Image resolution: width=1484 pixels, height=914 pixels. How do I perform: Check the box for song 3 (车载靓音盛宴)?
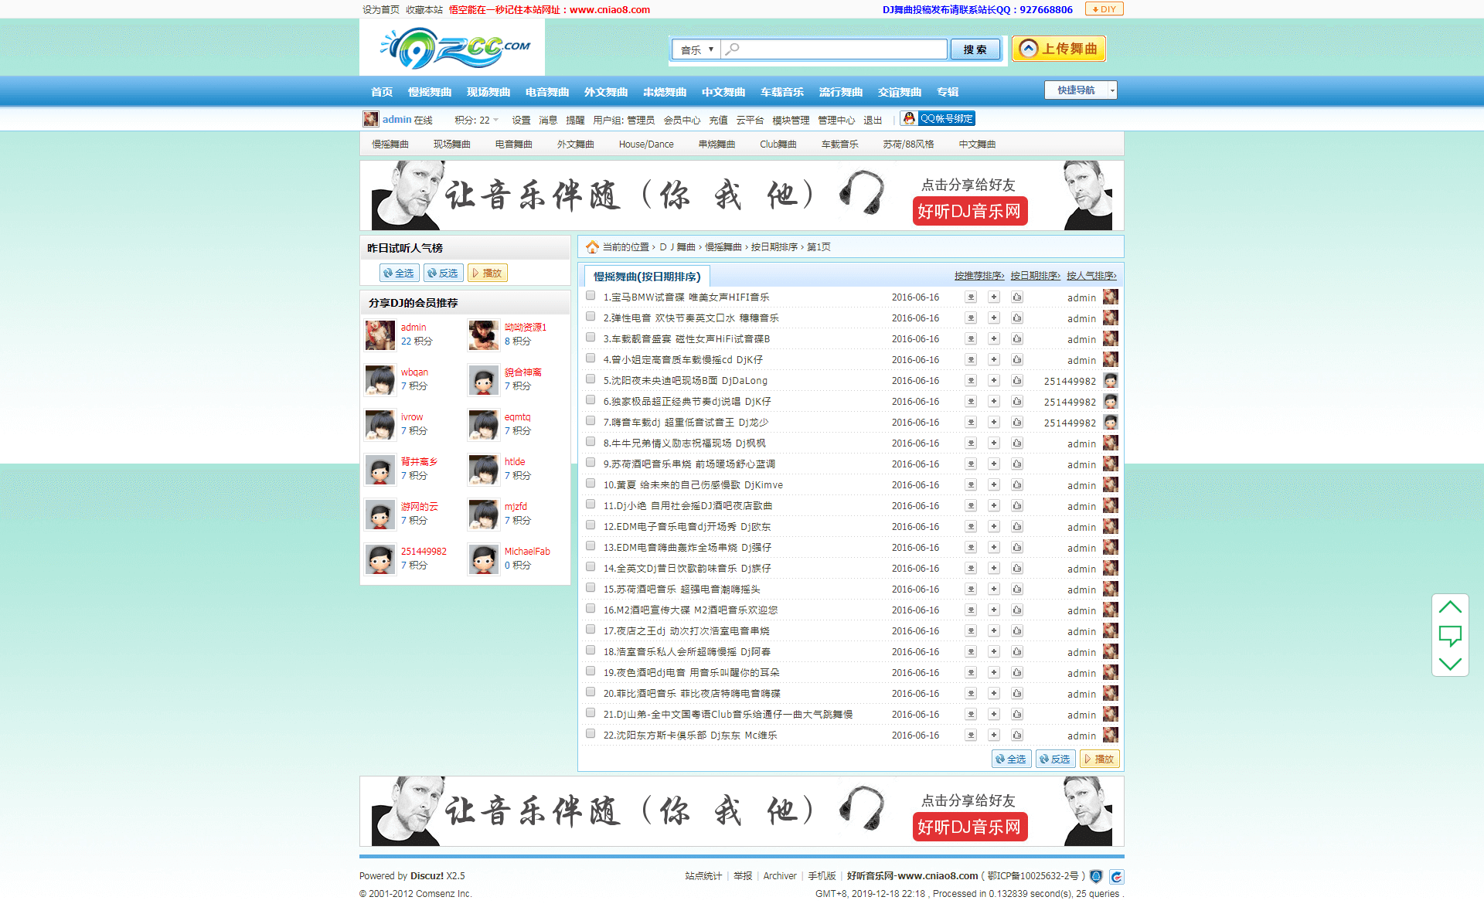click(591, 338)
